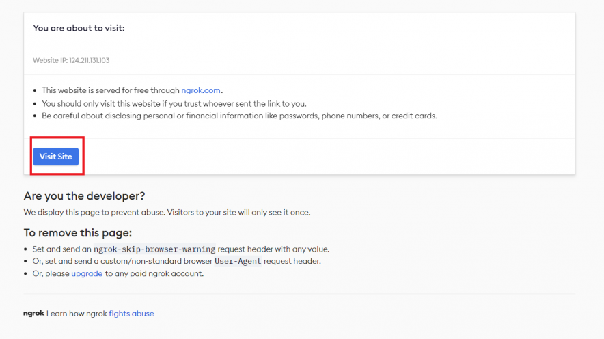Click the "to any paid ngrok account" text

click(154, 273)
